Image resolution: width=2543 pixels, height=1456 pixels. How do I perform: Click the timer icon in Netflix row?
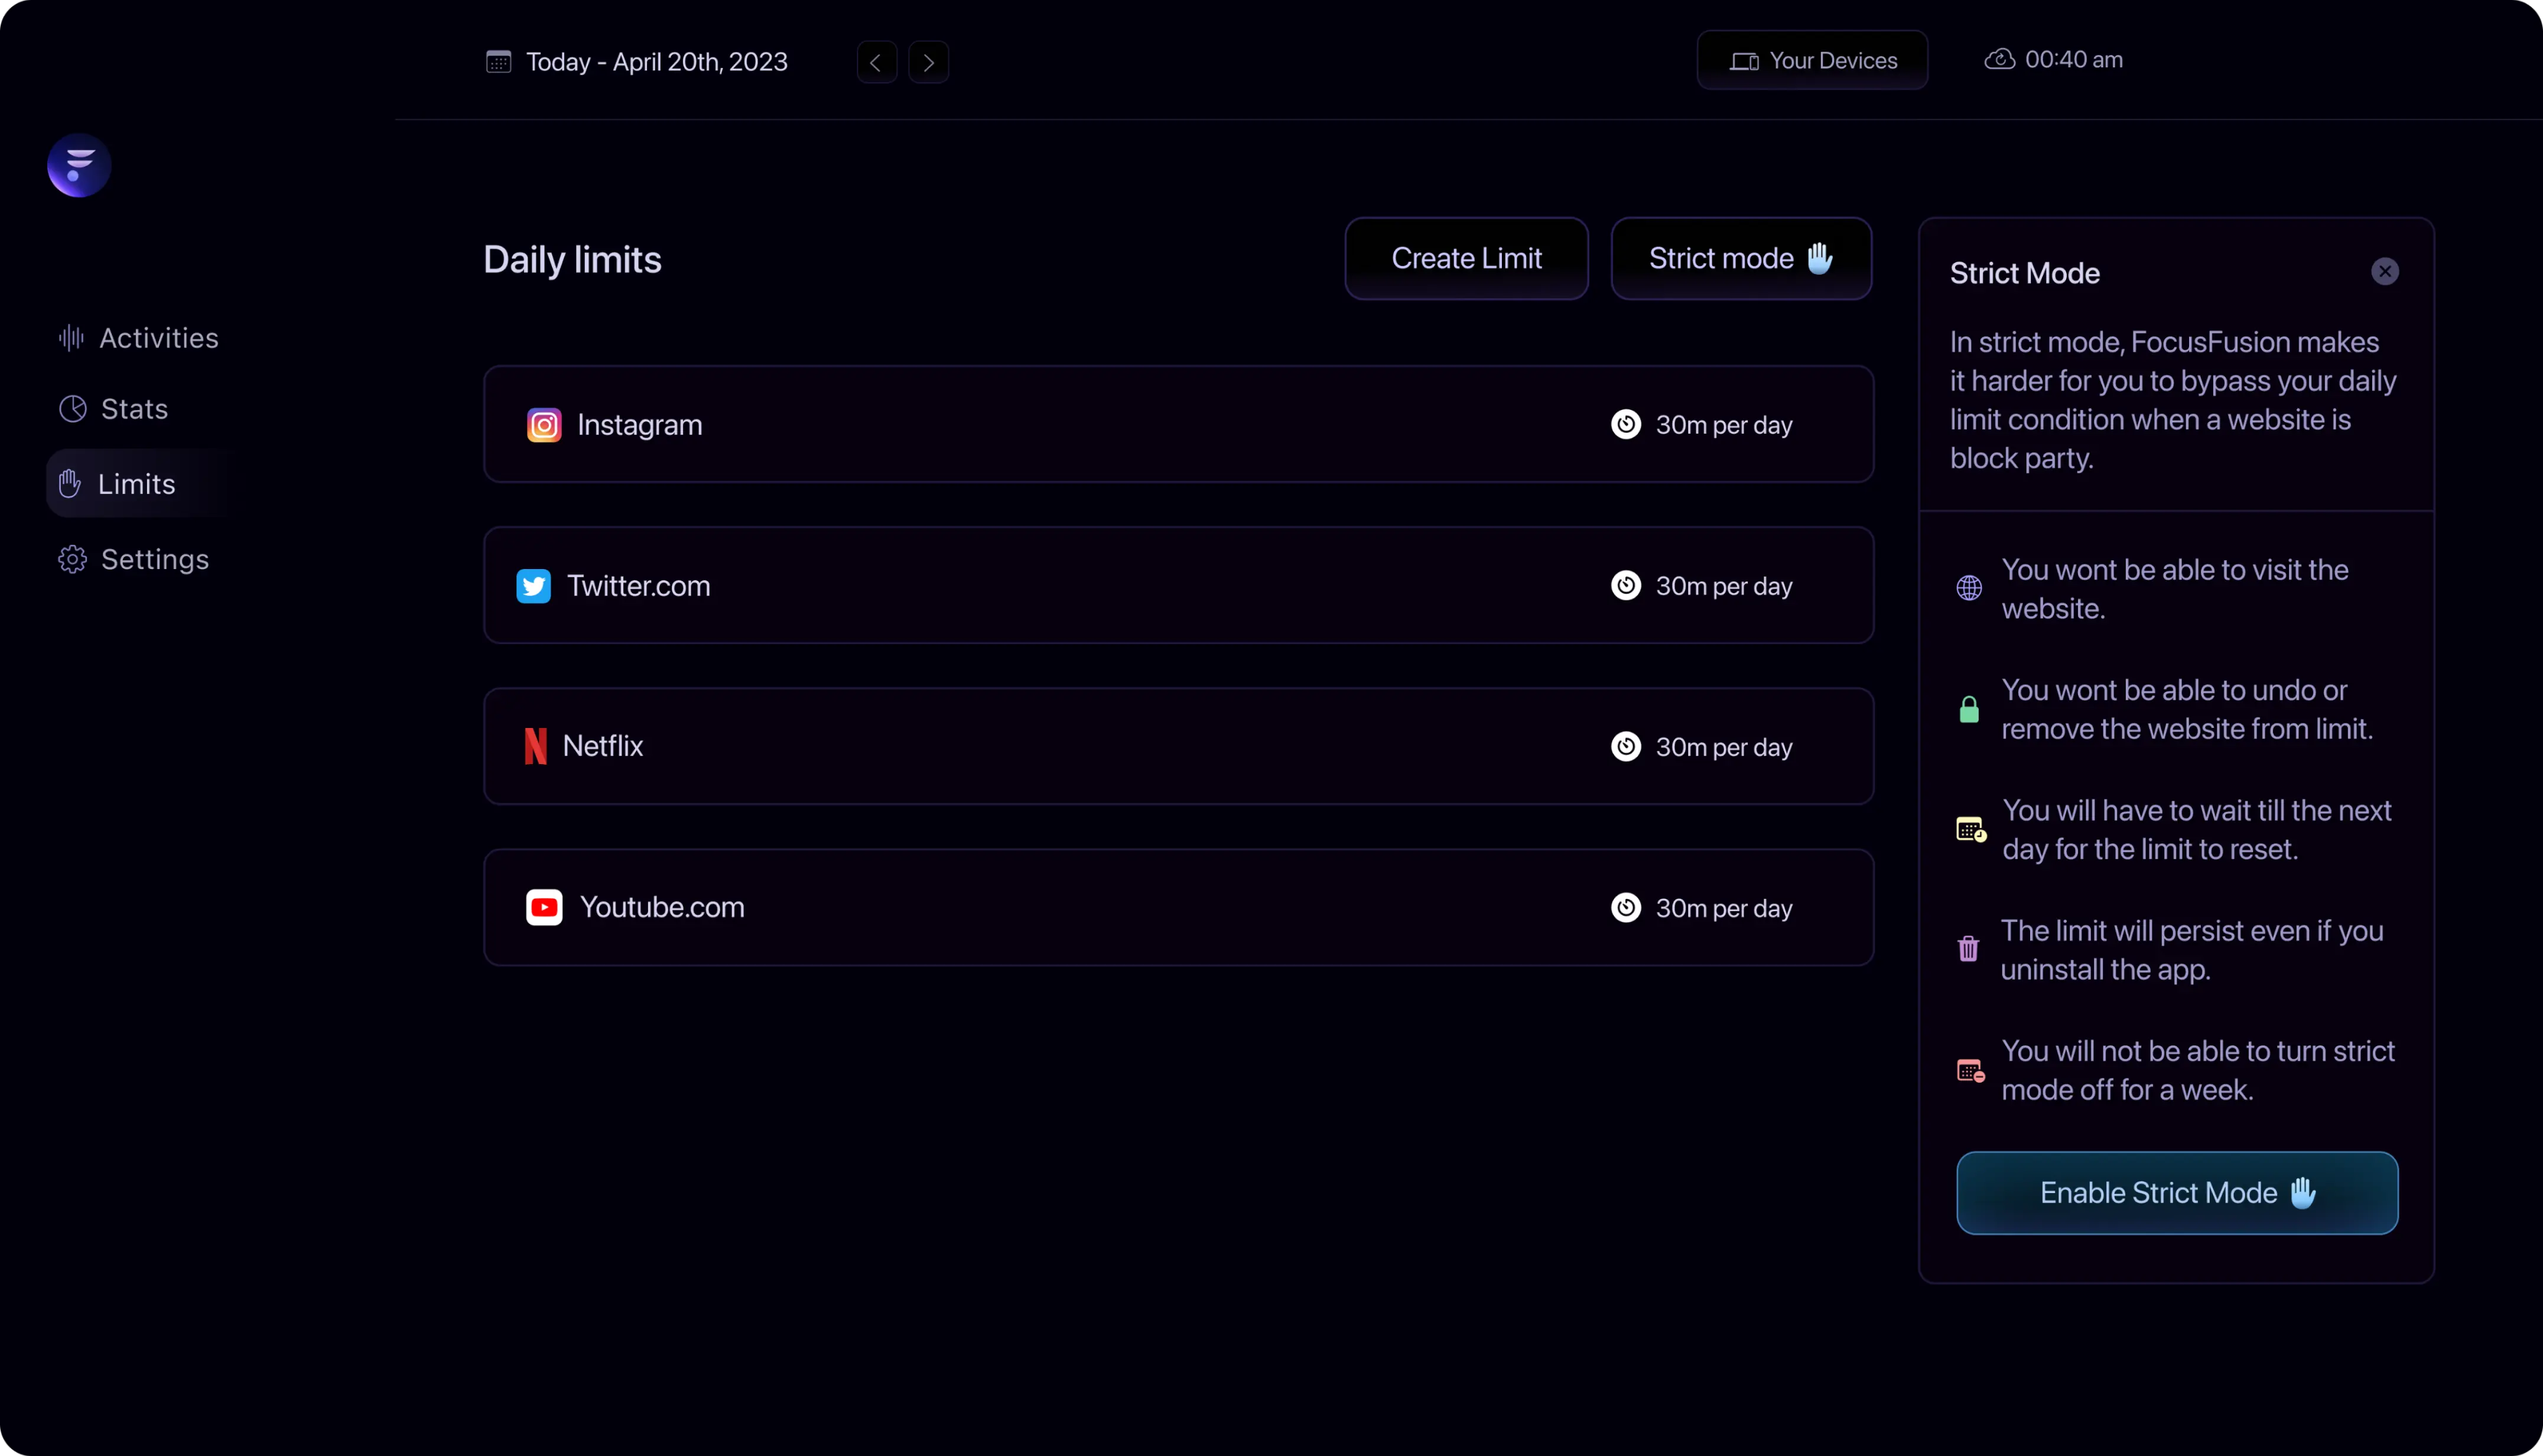coord(1625,746)
